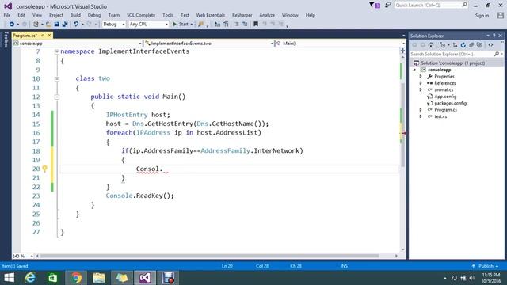Click the Navigate Backward toolbar icon
The image size is (507, 285).
click(x=11, y=25)
